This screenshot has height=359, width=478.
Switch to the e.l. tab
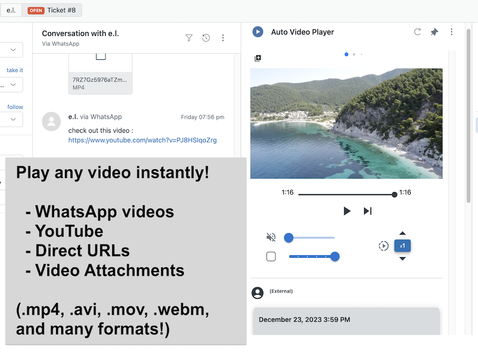11,10
